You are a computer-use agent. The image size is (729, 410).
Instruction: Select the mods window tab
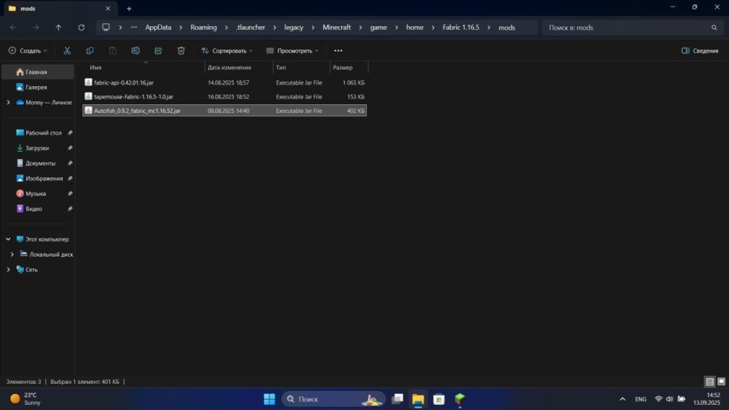coord(59,8)
